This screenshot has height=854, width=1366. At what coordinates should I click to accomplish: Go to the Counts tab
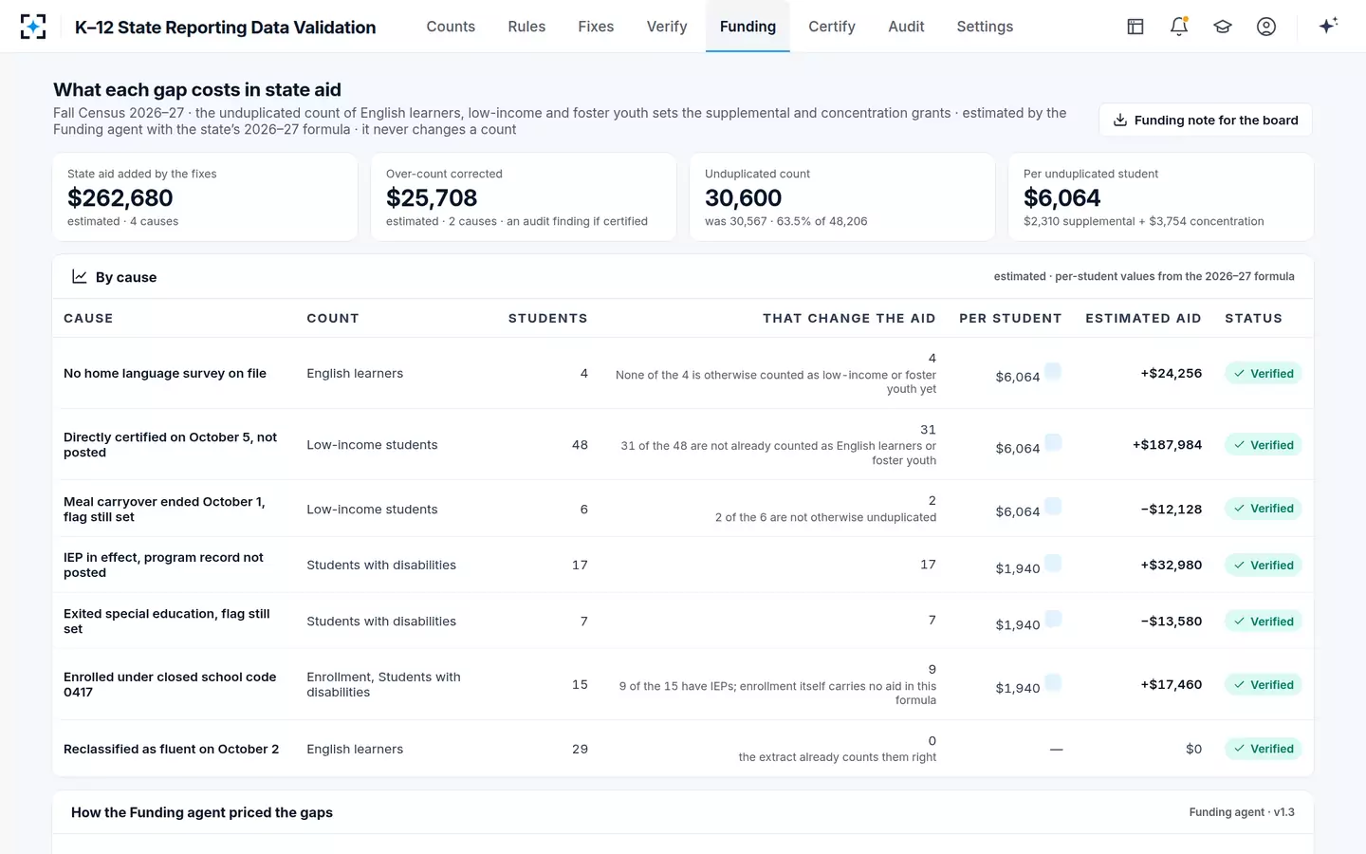click(x=451, y=27)
